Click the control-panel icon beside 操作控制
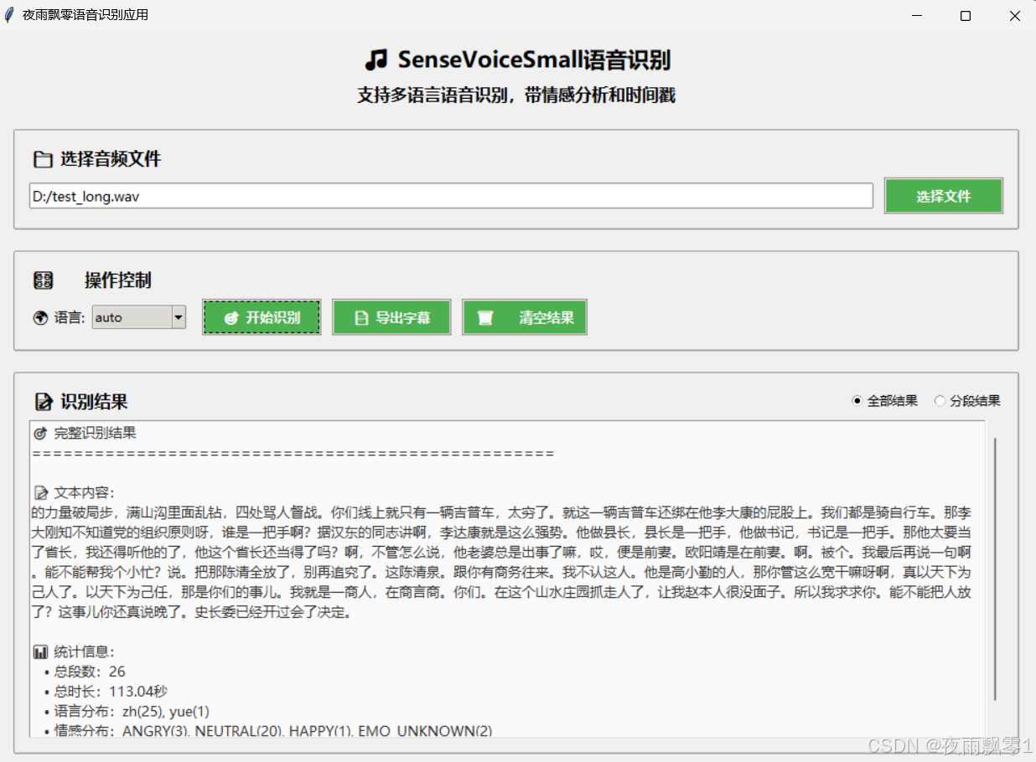The width and height of the screenshot is (1036, 762). [x=43, y=281]
